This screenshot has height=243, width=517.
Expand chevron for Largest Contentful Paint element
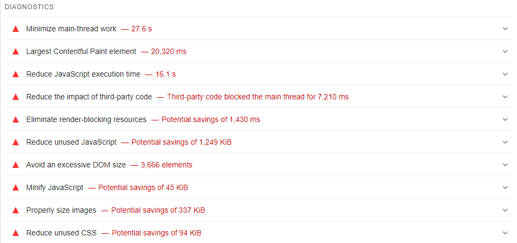tap(505, 51)
